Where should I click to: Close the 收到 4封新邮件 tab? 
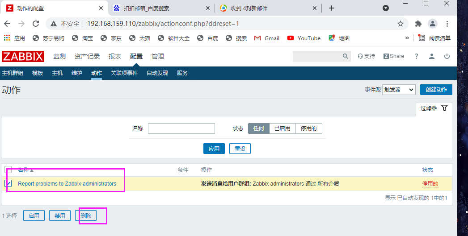coord(315,8)
